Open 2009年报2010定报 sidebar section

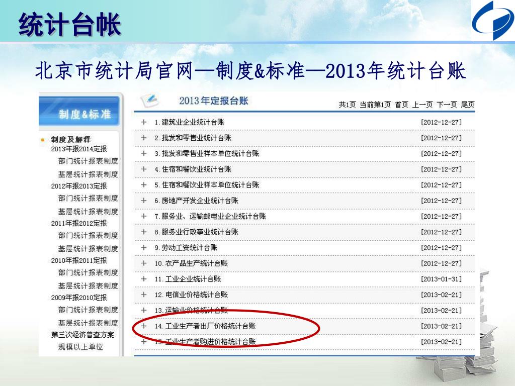[79, 298]
